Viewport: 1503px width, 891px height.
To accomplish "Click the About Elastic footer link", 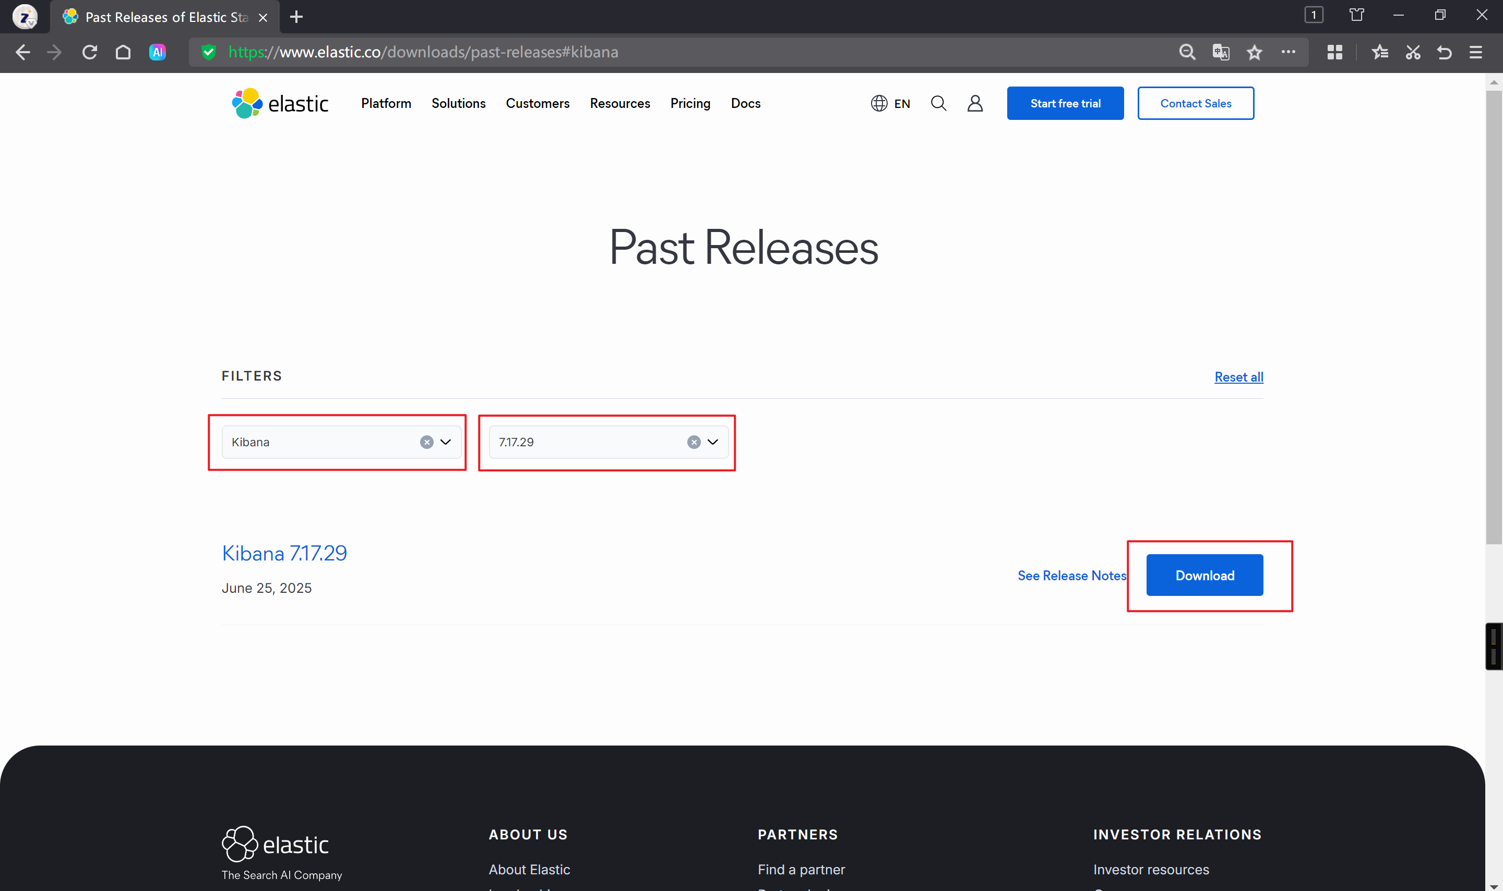I will [530, 870].
